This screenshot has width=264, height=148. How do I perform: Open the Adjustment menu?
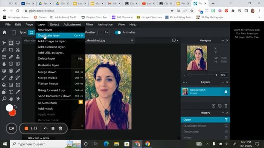pyautogui.click(x=72, y=25)
